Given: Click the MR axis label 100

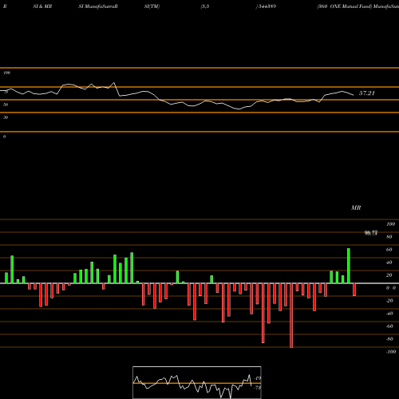Looking at the screenshot, I should tap(390, 224).
